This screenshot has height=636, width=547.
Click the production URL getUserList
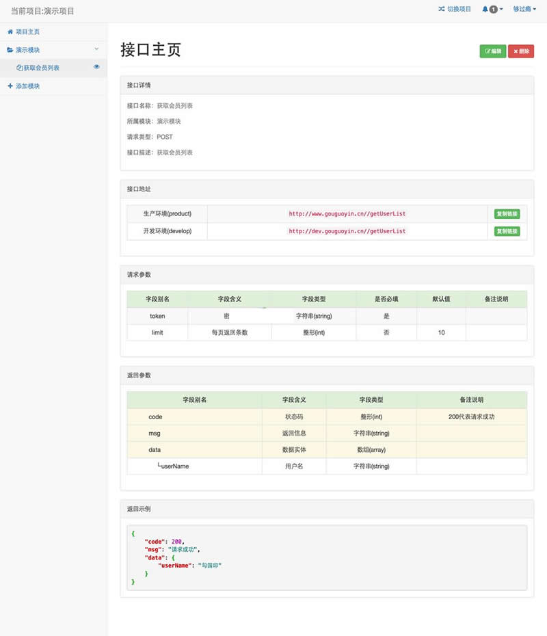pyautogui.click(x=347, y=214)
